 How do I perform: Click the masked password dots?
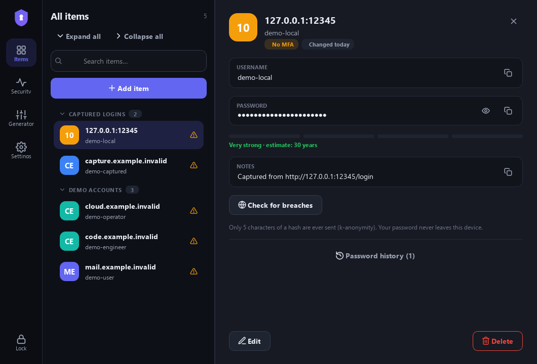[282, 115]
